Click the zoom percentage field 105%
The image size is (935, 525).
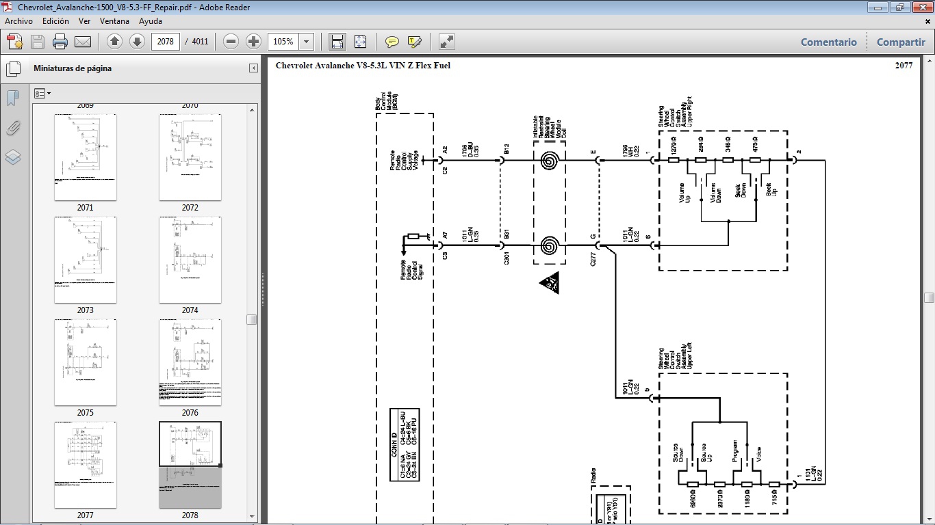click(x=283, y=42)
